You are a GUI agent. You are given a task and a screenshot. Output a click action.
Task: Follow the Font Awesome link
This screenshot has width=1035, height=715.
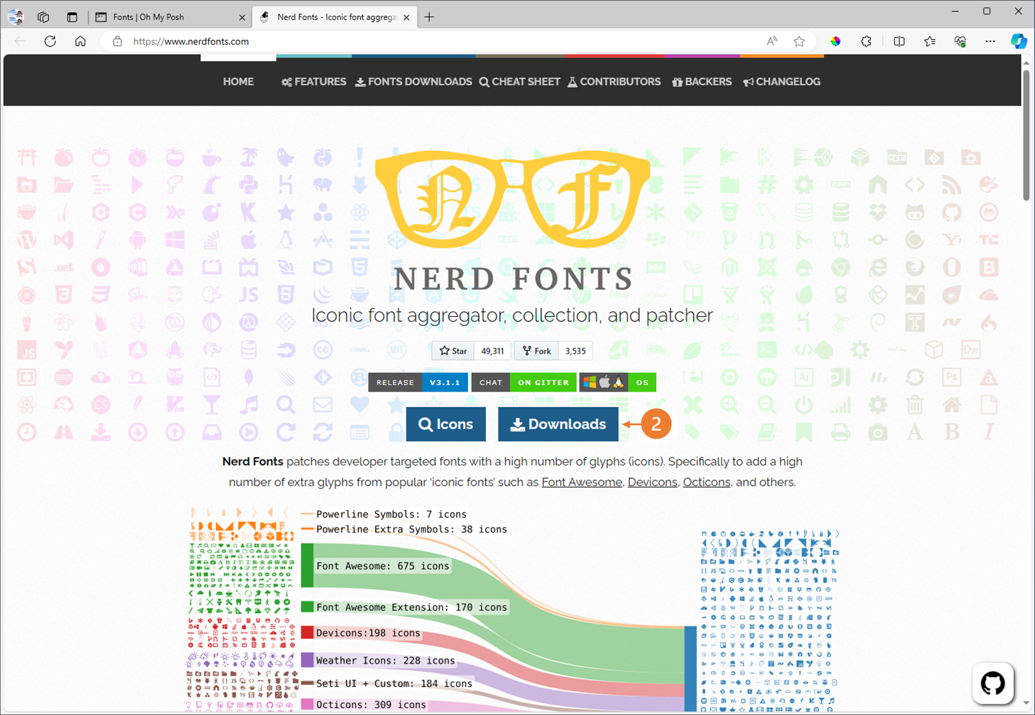point(582,482)
